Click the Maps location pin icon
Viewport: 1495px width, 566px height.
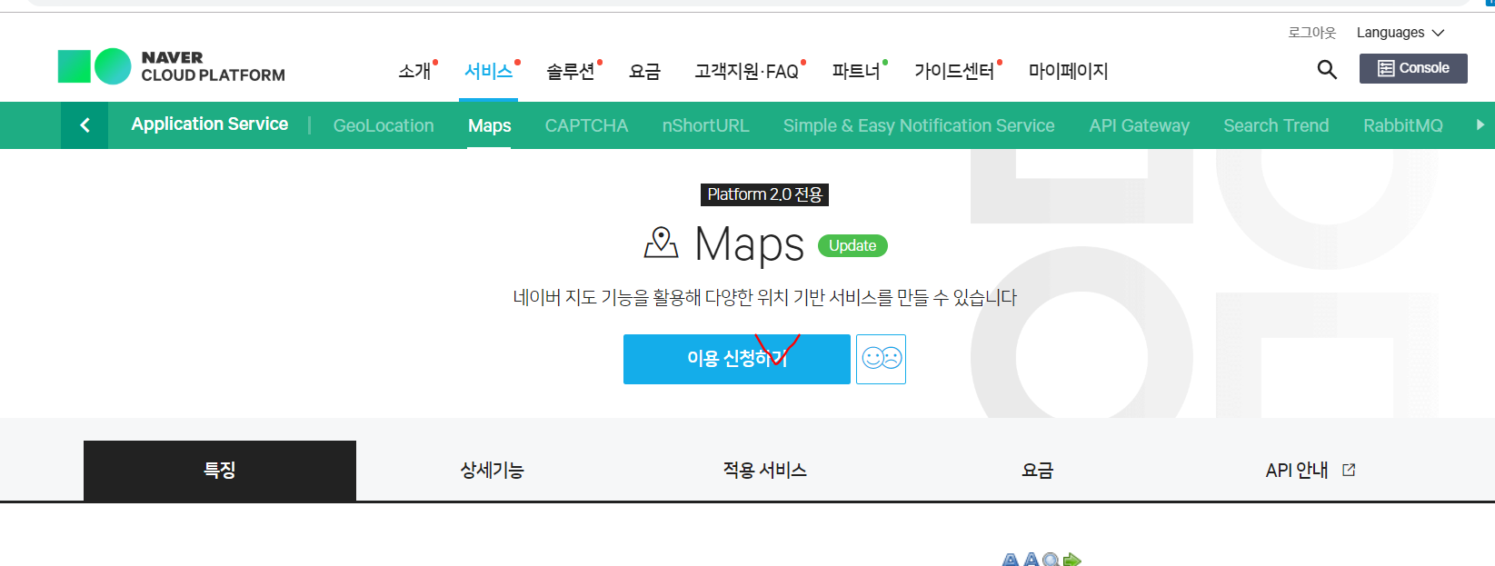(661, 243)
